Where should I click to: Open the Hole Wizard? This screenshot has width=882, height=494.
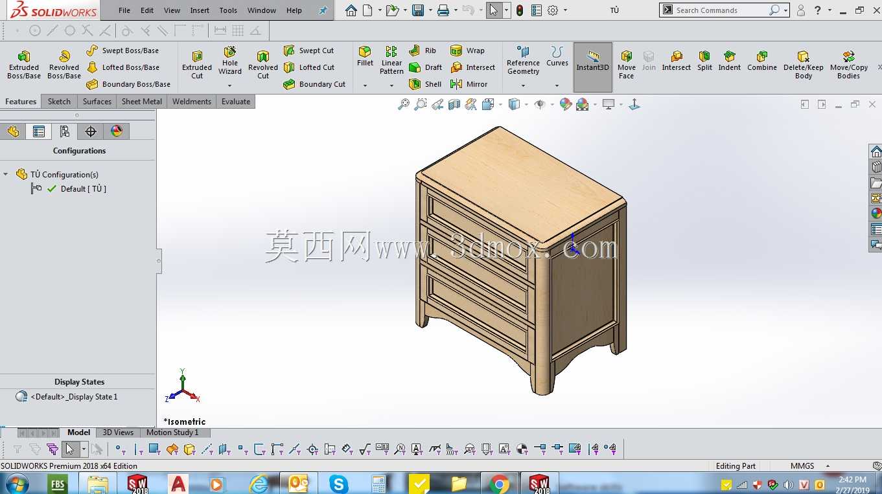[230, 60]
